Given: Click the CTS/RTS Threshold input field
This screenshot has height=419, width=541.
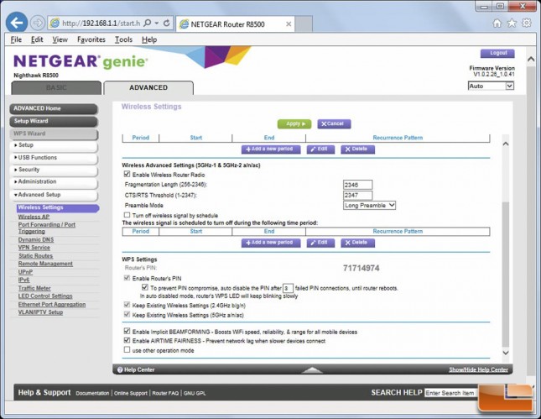Looking at the screenshot, I should point(358,195).
